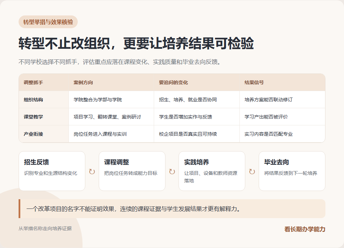
Task: Open the 课程调整 card title
Action: 117,162
